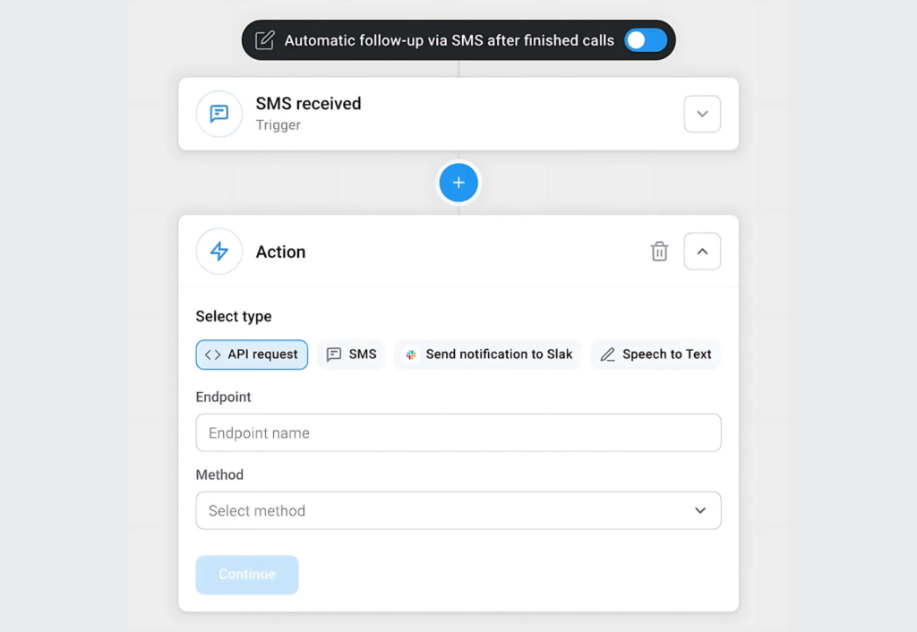Click the Continue button

click(x=246, y=575)
